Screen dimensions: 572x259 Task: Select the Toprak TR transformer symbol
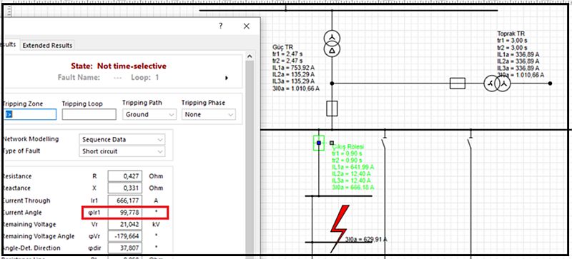(x=497, y=83)
